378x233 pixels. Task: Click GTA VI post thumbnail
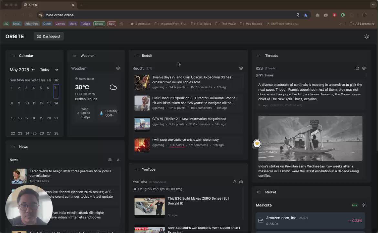(x=142, y=124)
